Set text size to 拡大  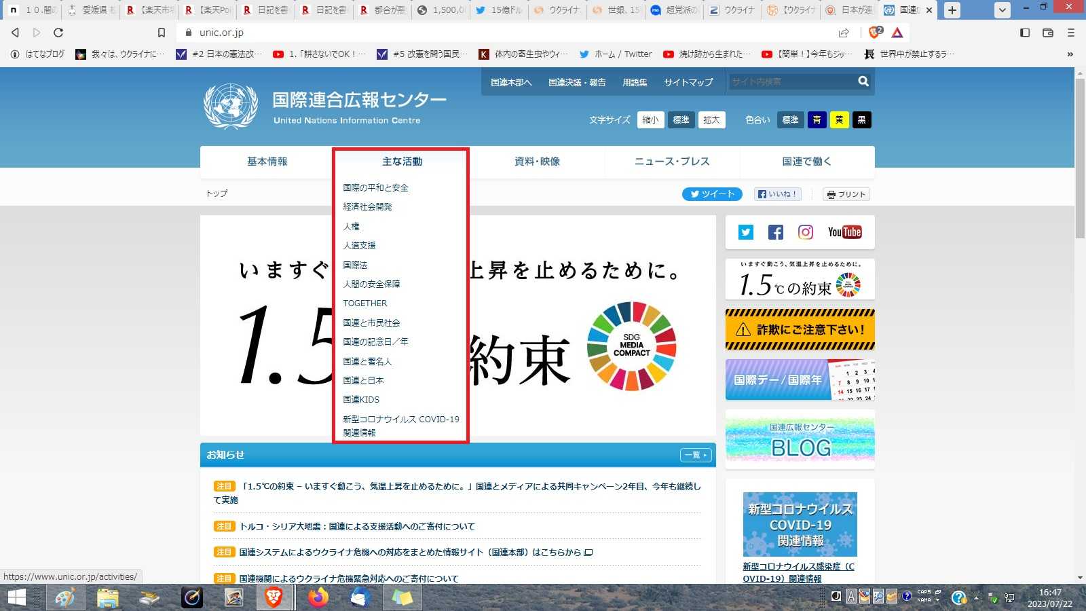click(x=711, y=120)
